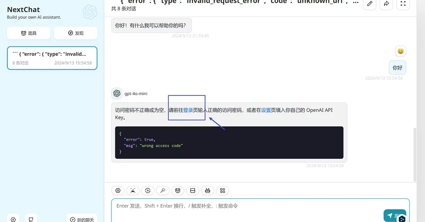Image resolution: width=425 pixels, height=222 pixels.
Task: Click the smiley emoji user avatar
Action: click(x=401, y=51)
